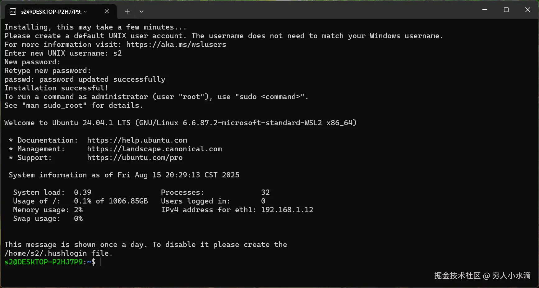Click the landscape.canonical.com Management link
Viewport: 539px width, 288px height.
pos(154,149)
